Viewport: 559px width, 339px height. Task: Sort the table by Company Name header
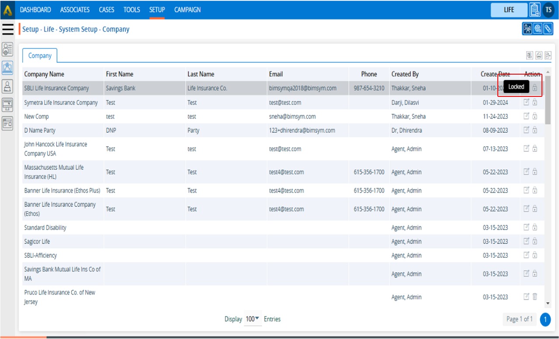coord(44,74)
